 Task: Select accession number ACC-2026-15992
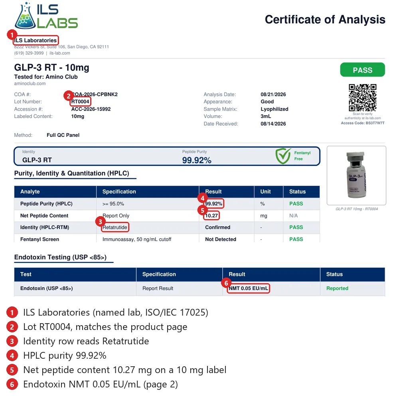tap(91, 109)
